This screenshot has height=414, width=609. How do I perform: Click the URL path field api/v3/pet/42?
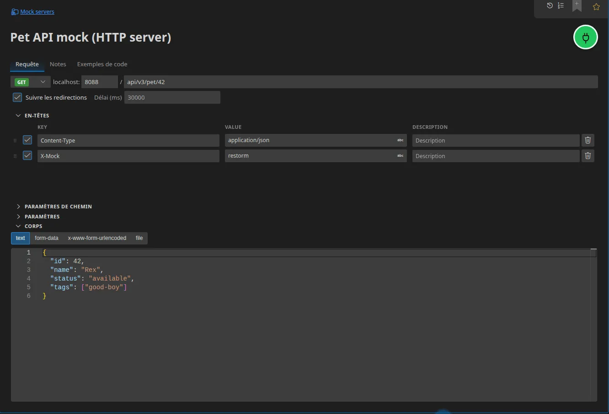click(361, 82)
